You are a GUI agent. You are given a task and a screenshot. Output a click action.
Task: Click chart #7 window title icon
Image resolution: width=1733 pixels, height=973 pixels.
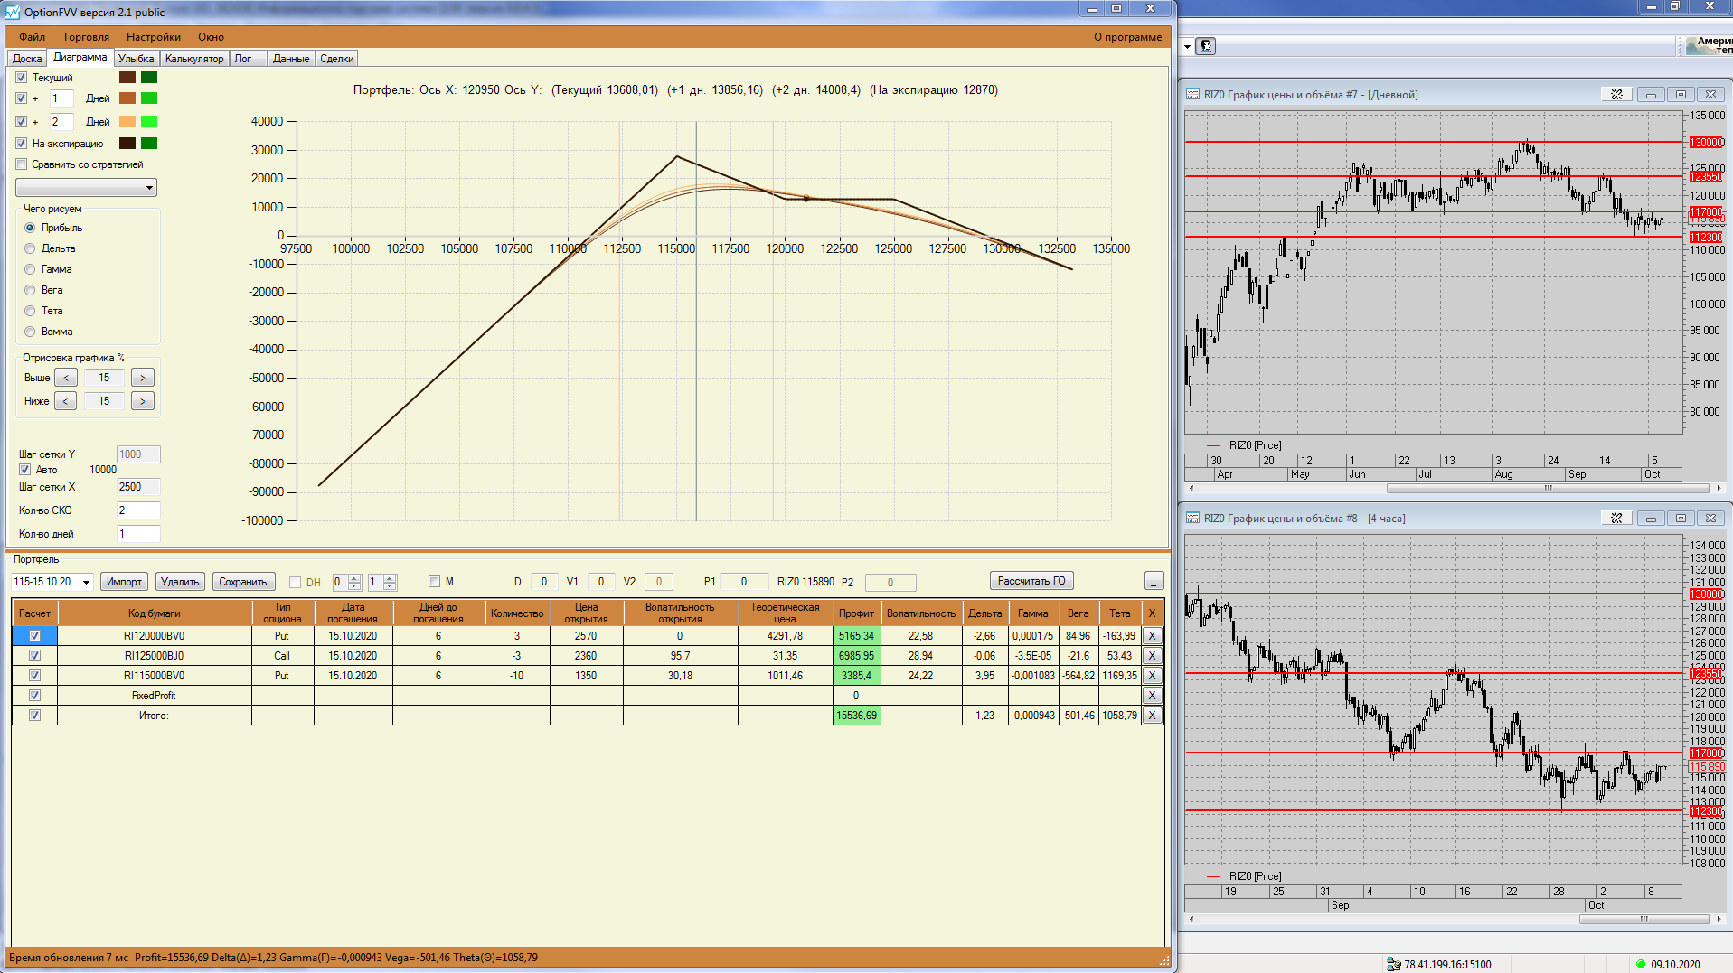1193,94
